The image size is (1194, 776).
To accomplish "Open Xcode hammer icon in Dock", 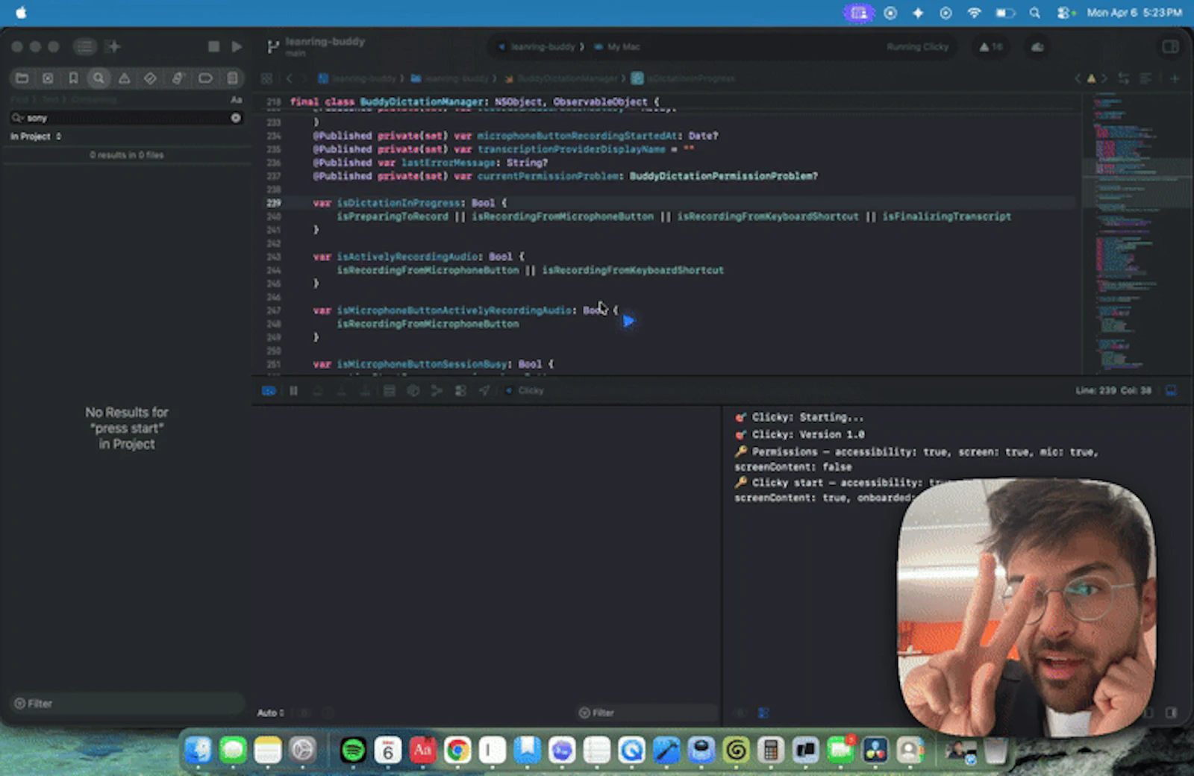I will 666,750.
